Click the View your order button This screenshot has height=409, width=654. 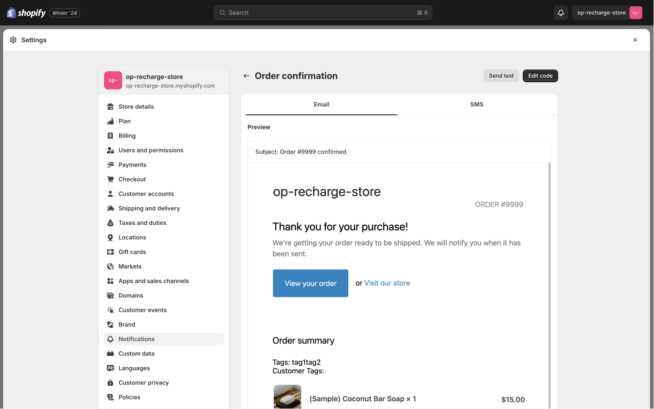(311, 283)
